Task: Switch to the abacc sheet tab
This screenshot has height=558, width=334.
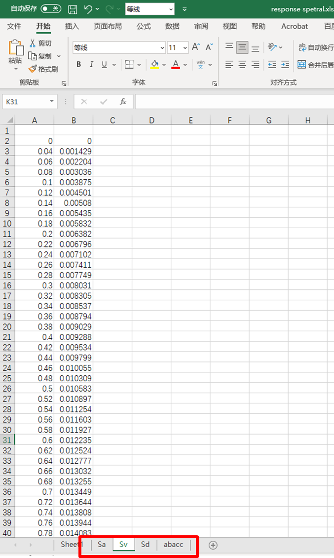Action: 174,545
